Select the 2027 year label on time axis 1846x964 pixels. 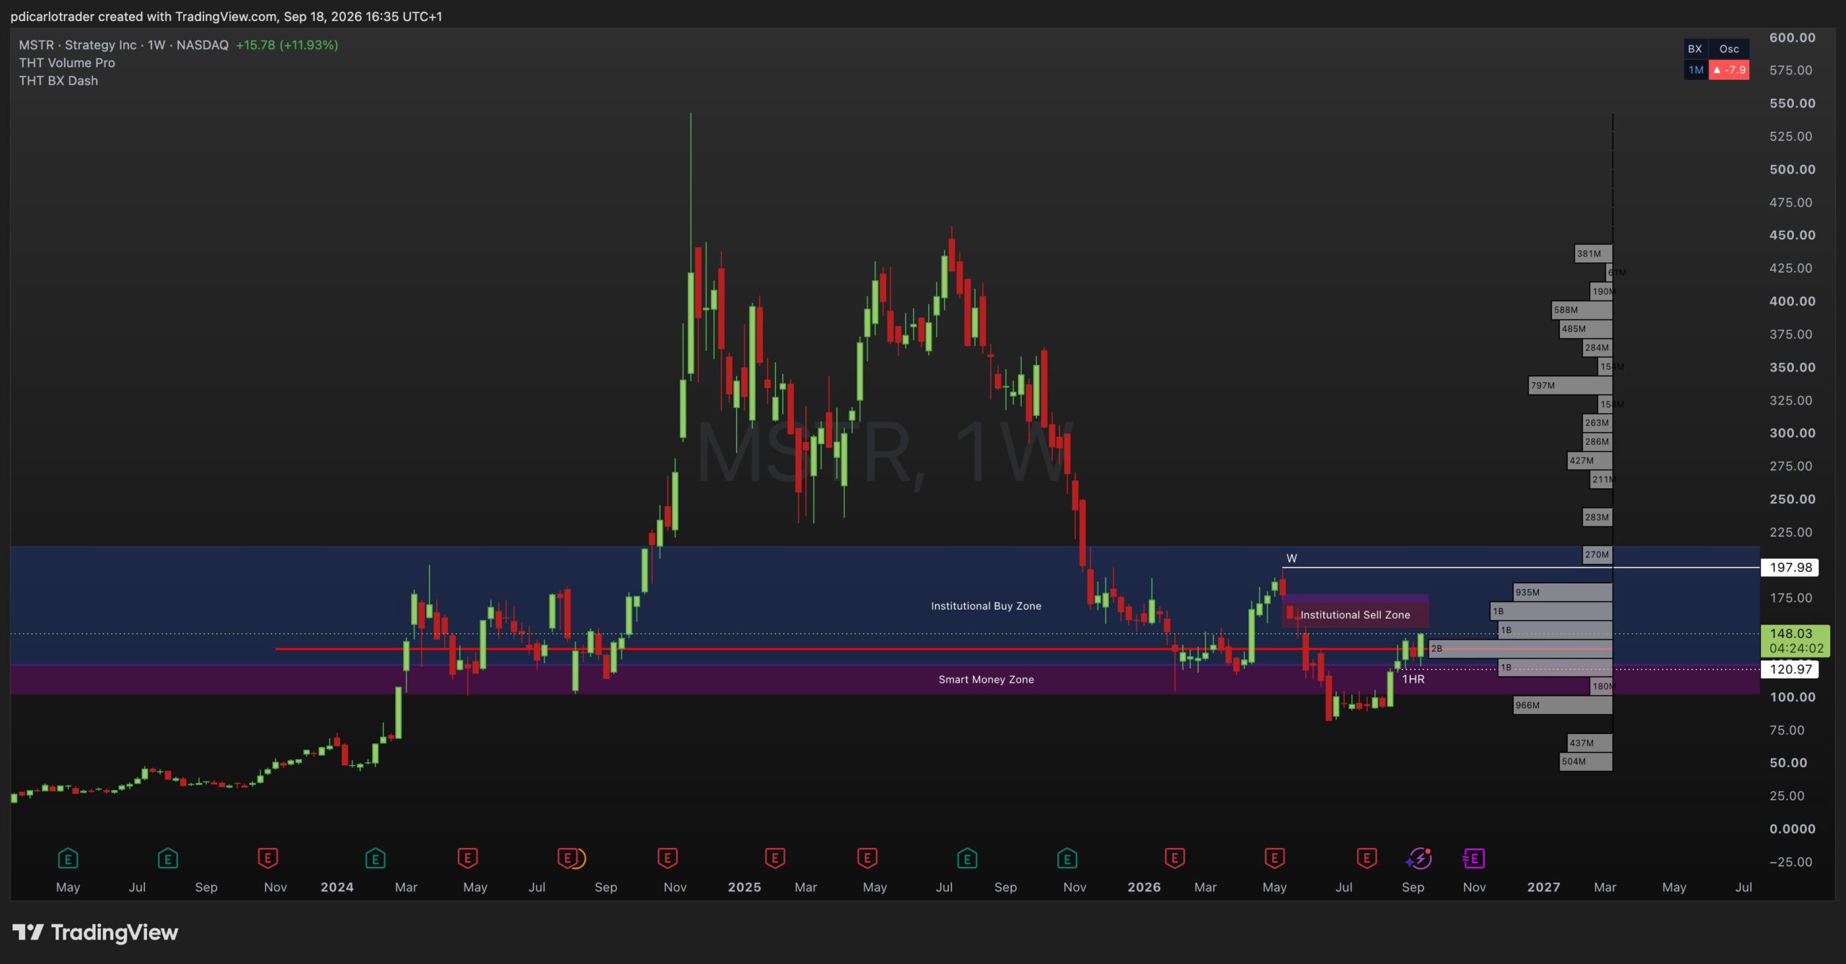1543,888
